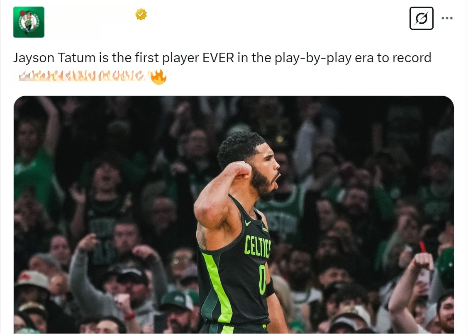Viewport: 473px width, 334px height.
Task: Open the Celtics logo profile avatar
Action: [x=29, y=22]
